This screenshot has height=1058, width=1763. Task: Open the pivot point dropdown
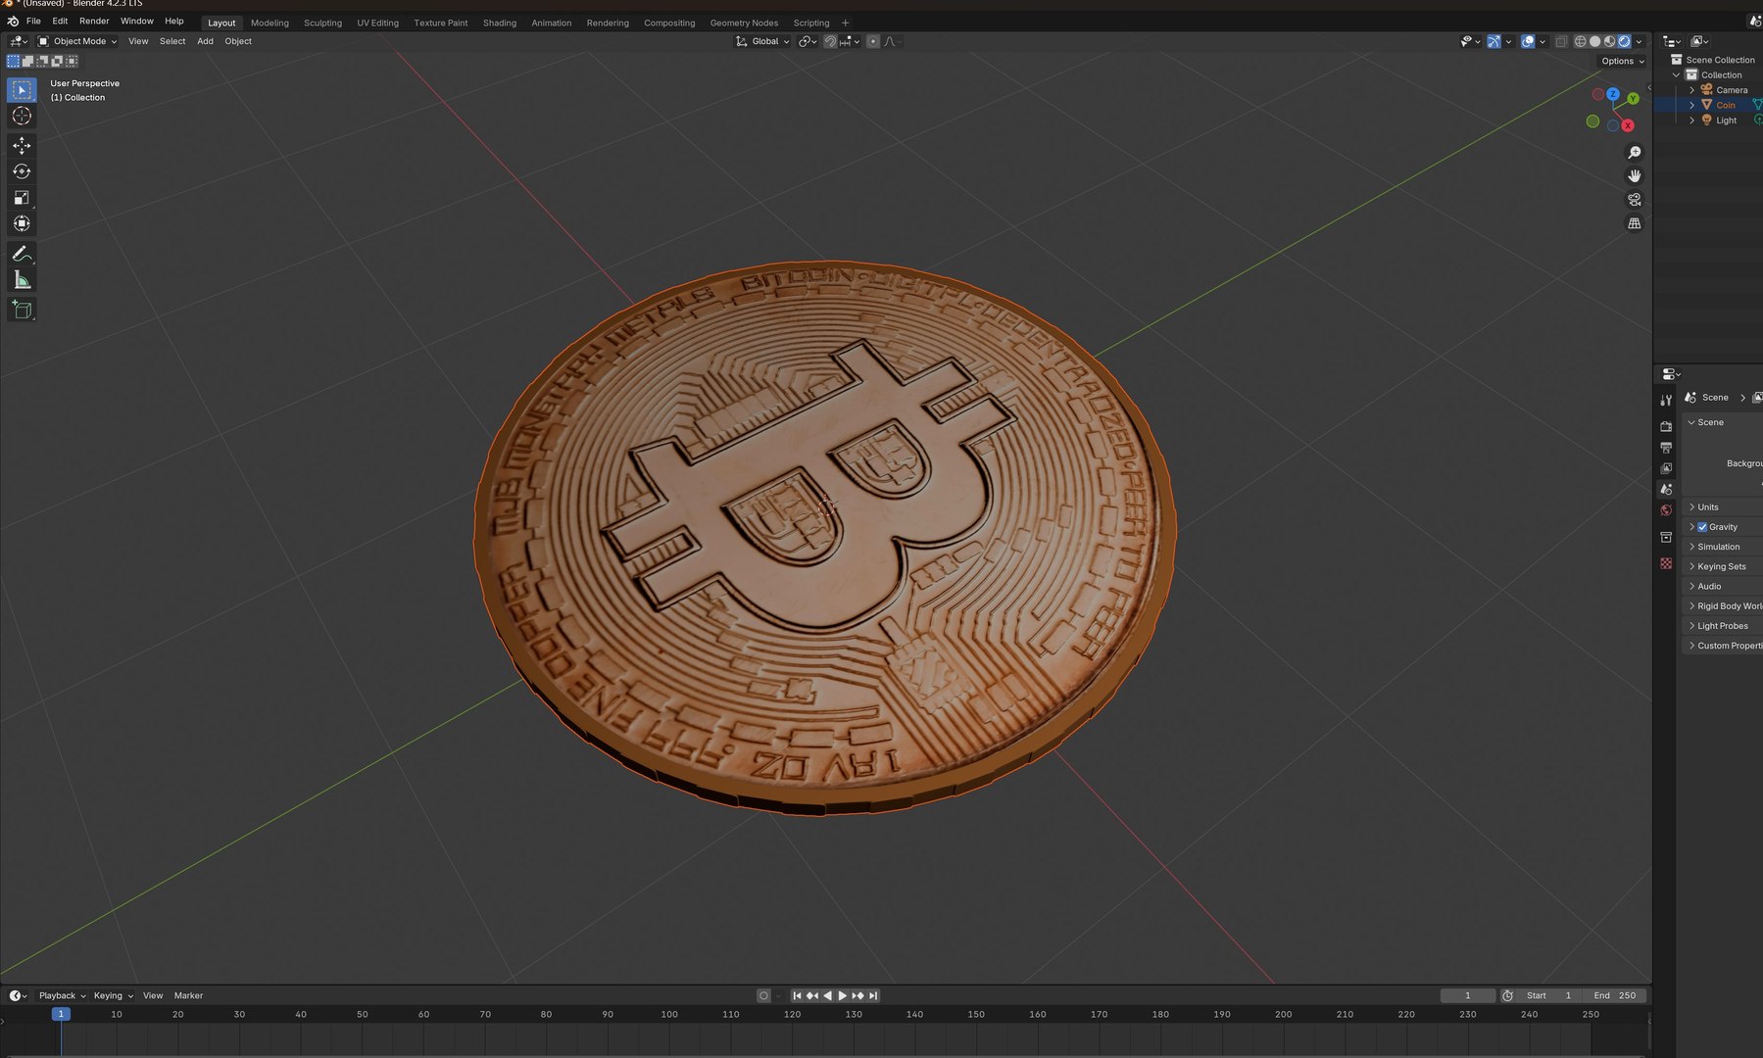(x=808, y=41)
